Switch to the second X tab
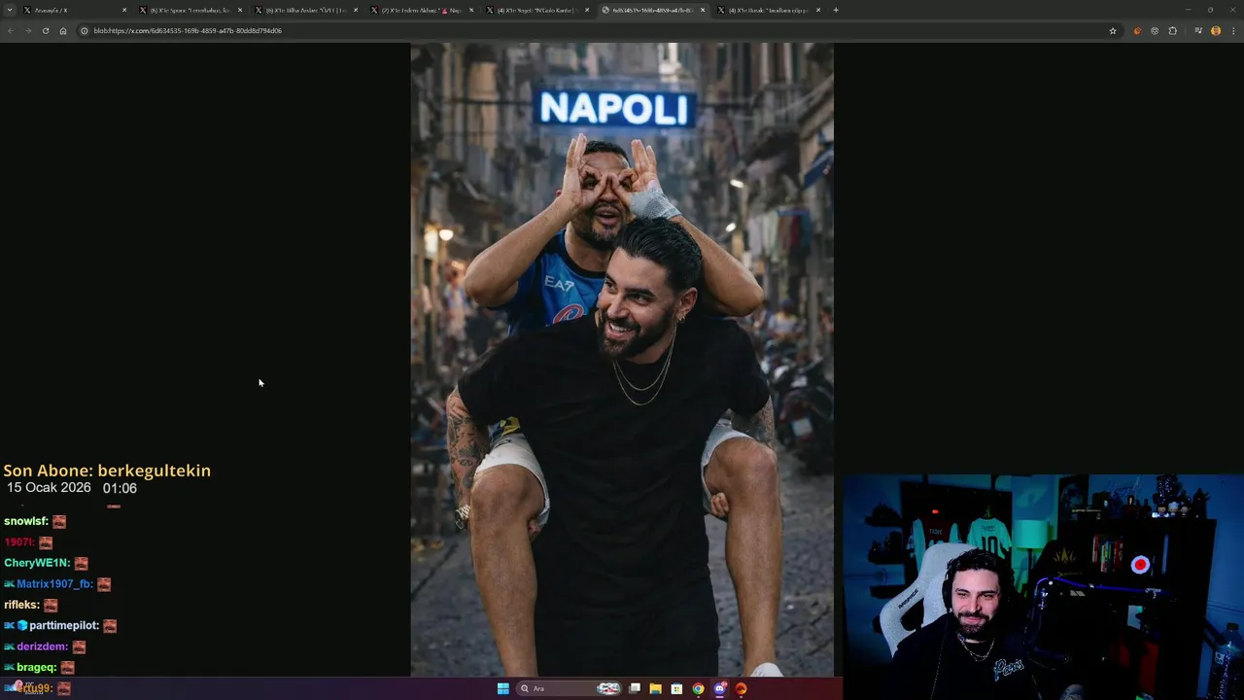The width and height of the screenshot is (1244, 700). pyautogui.click(x=190, y=10)
